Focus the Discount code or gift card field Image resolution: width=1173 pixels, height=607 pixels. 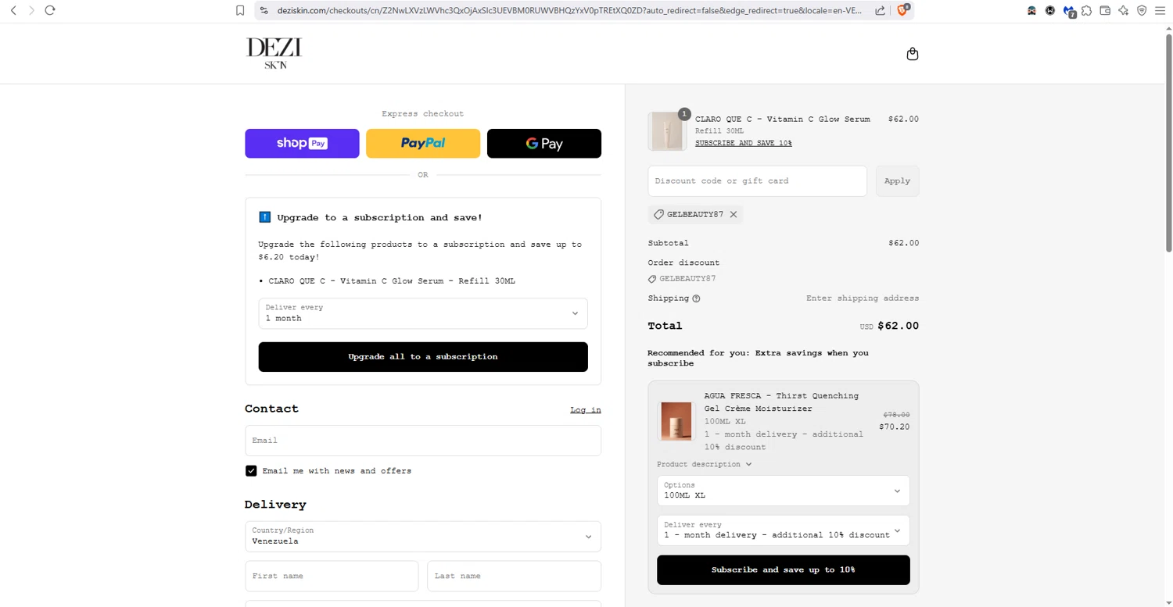758,181
